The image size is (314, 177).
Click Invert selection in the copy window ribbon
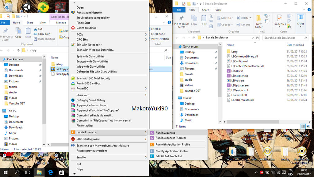159,39
